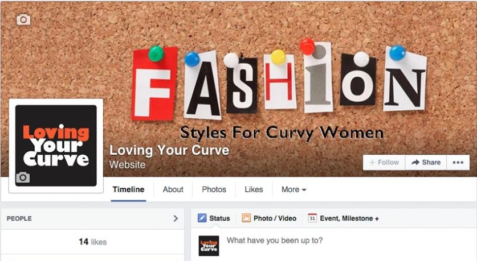Click the small Loving Your Curve avatar
Image resolution: width=477 pixels, height=261 pixels.
[x=209, y=246]
